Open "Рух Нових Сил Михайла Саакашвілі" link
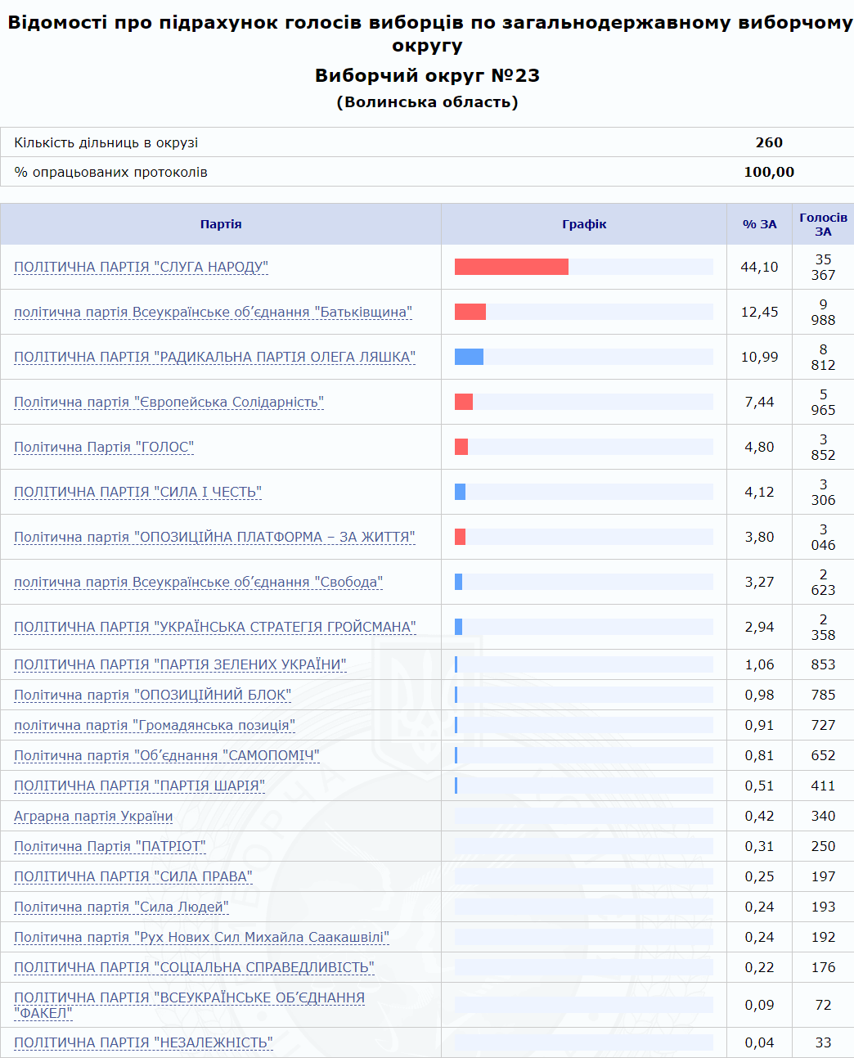The height and width of the screenshot is (1058, 854). point(201,937)
